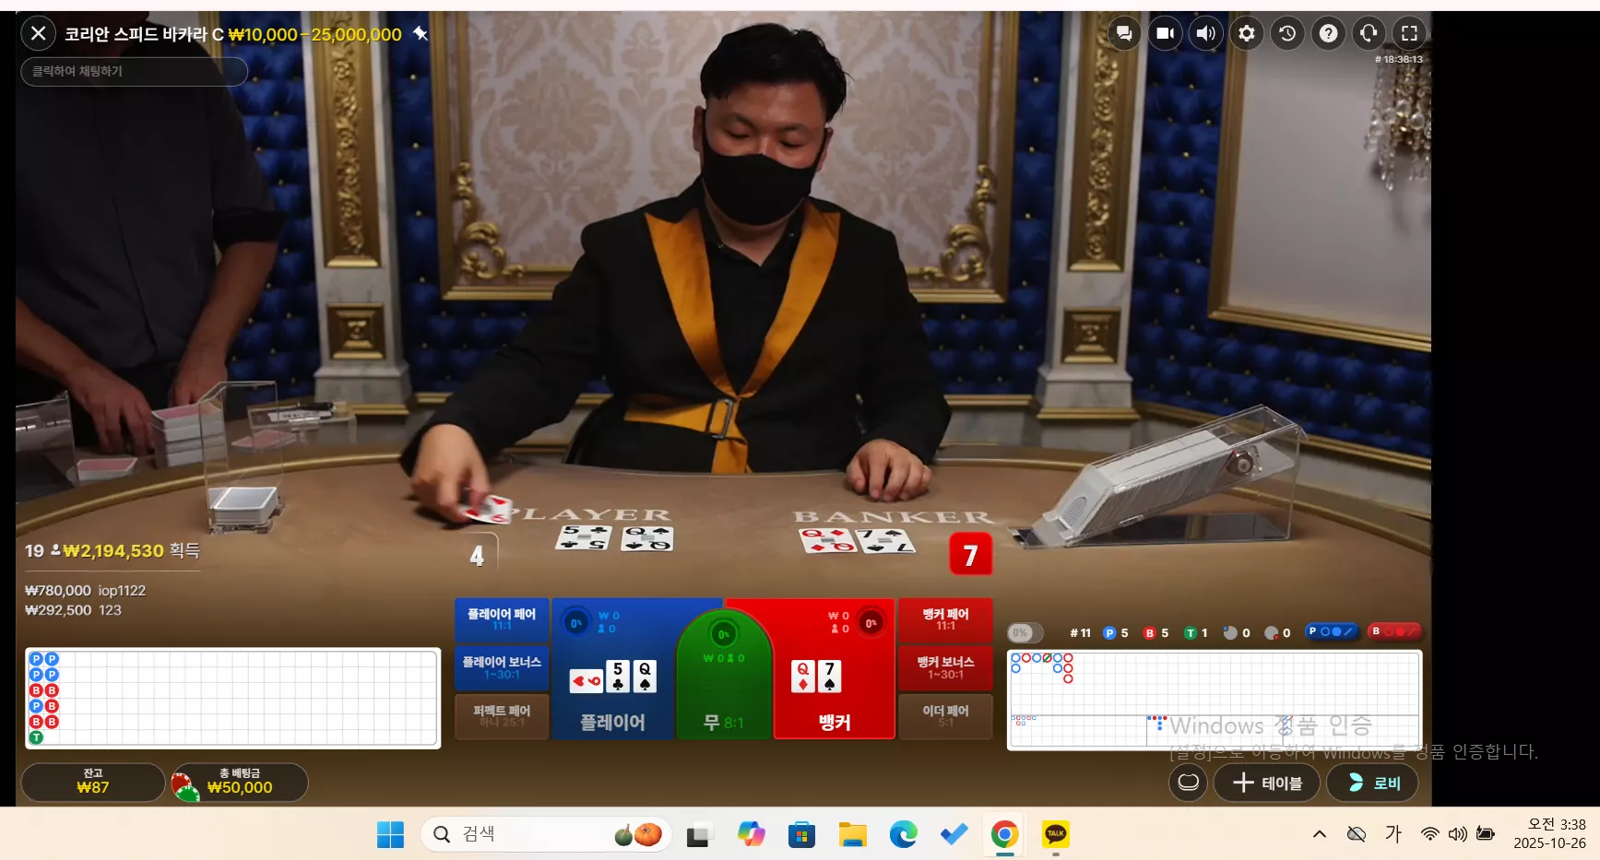Click the winners total '₩2,194,530 획득' text

coord(132,550)
